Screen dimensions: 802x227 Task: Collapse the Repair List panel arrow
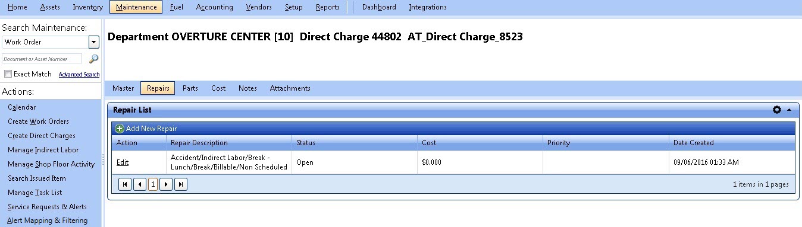789,110
